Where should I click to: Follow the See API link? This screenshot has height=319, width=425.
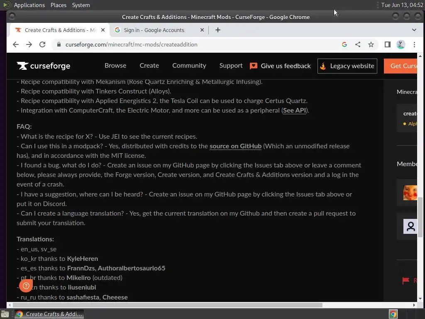[294, 110]
